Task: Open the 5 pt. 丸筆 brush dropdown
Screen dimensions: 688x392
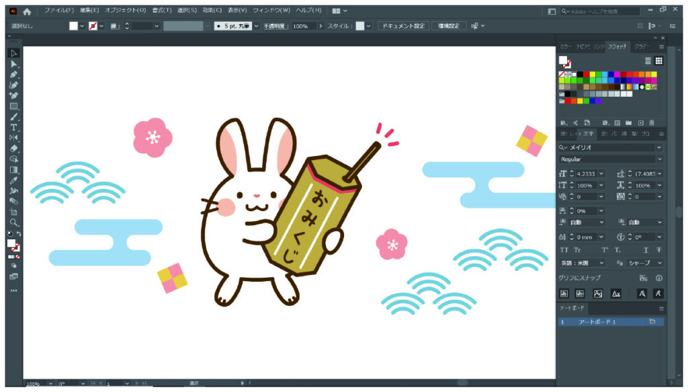Action: tap(256, 26)
